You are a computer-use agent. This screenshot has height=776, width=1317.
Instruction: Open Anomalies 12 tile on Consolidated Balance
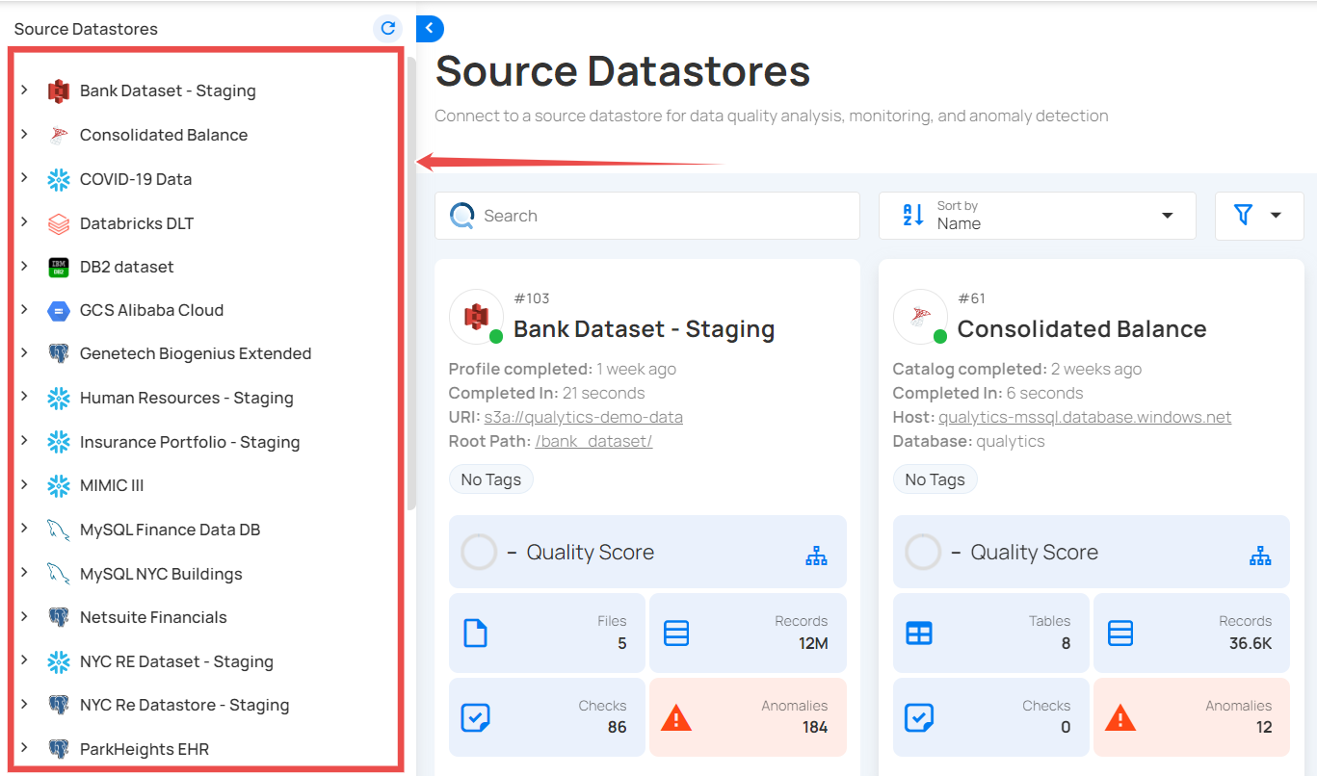(1192, 717)
